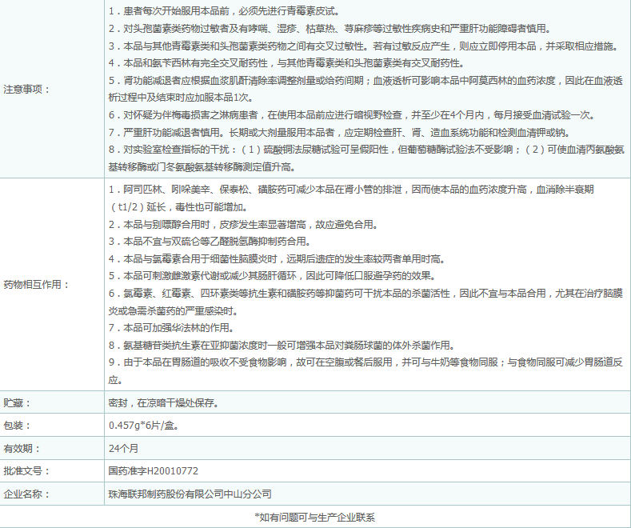Click footer note 如有问题可与生产企业联系

314,517
